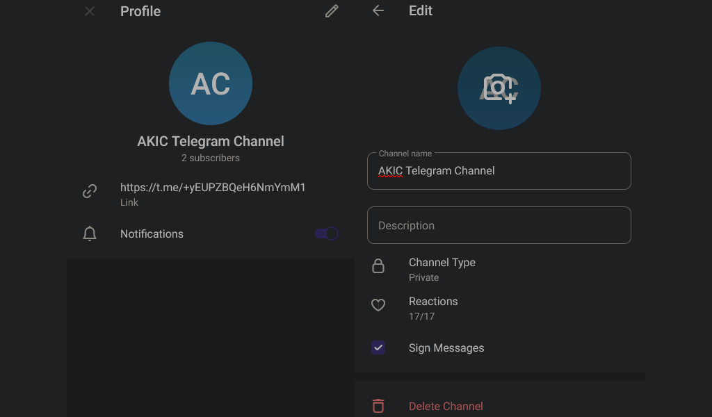Go back using the arrow beside Edit

(378, 11)
